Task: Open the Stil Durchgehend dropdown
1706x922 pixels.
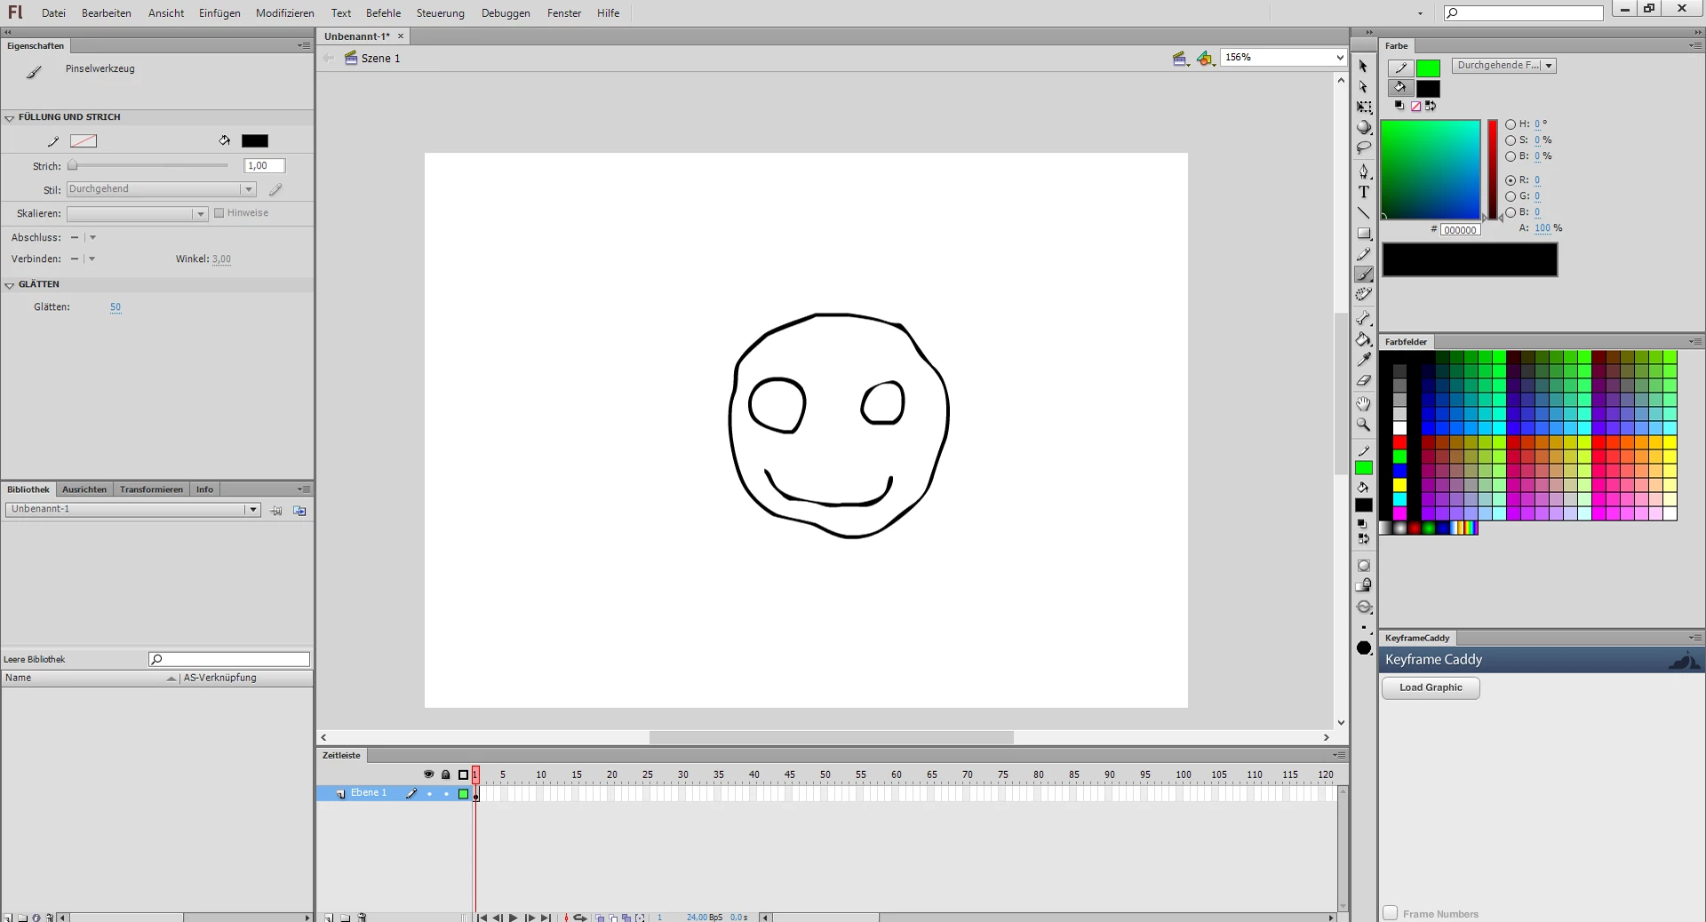Action: 161,189
